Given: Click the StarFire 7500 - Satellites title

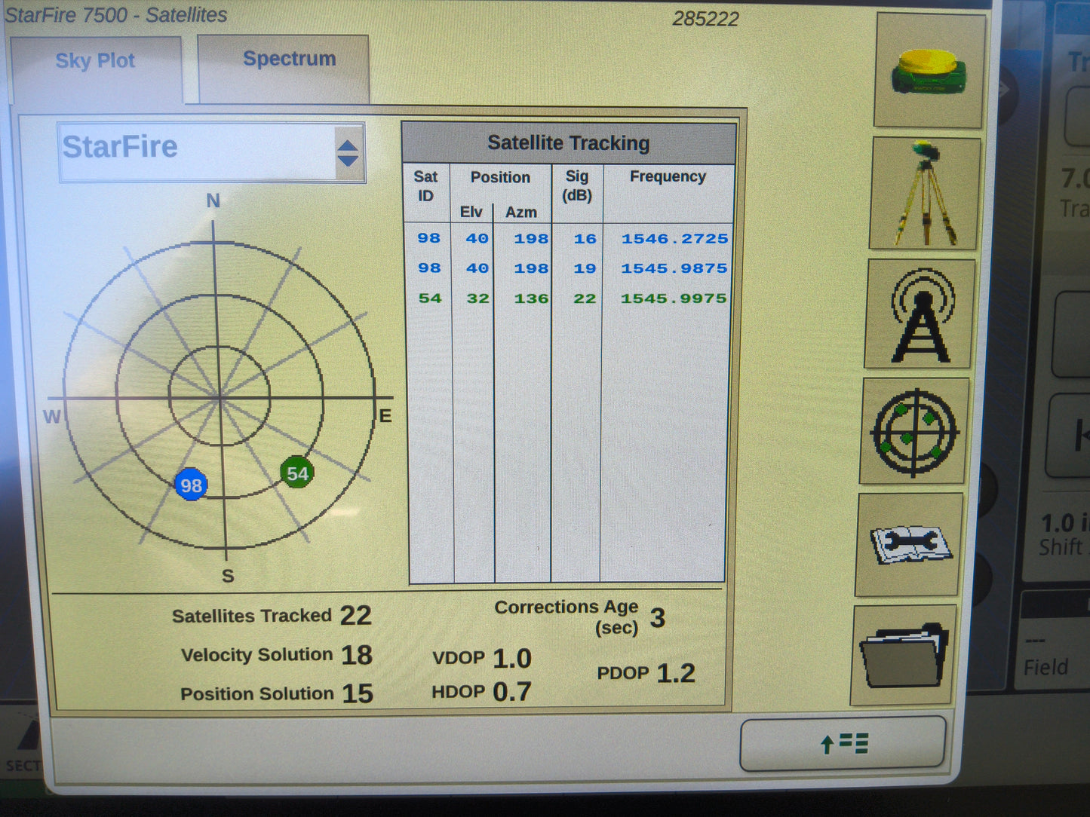Looking at the screenshot, I should [115, 15].
